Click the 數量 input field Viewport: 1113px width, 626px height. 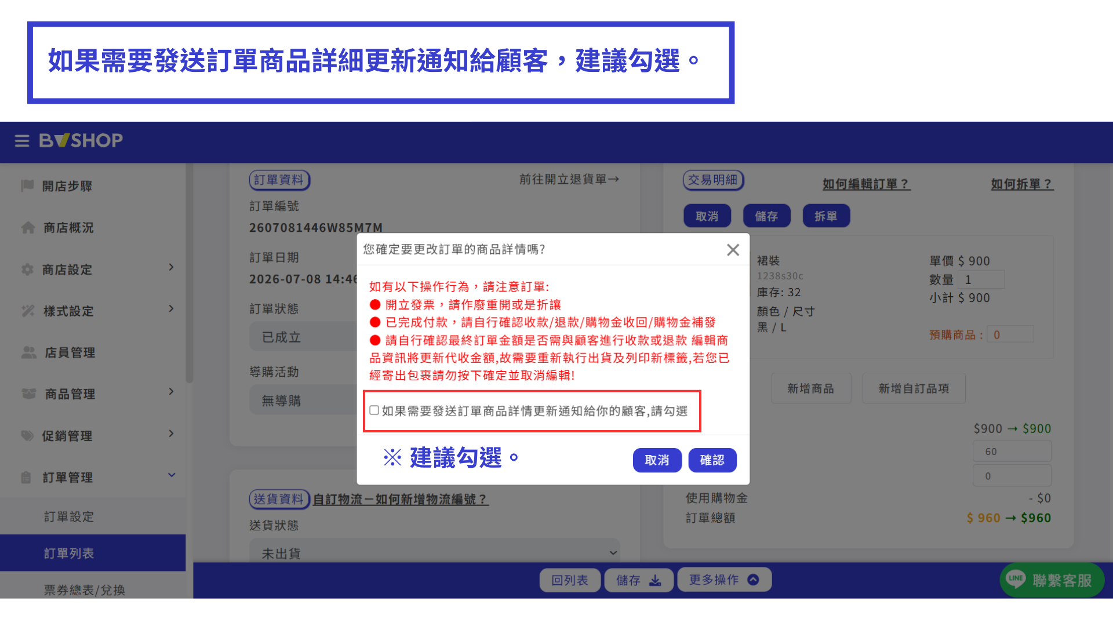[981, 279]
